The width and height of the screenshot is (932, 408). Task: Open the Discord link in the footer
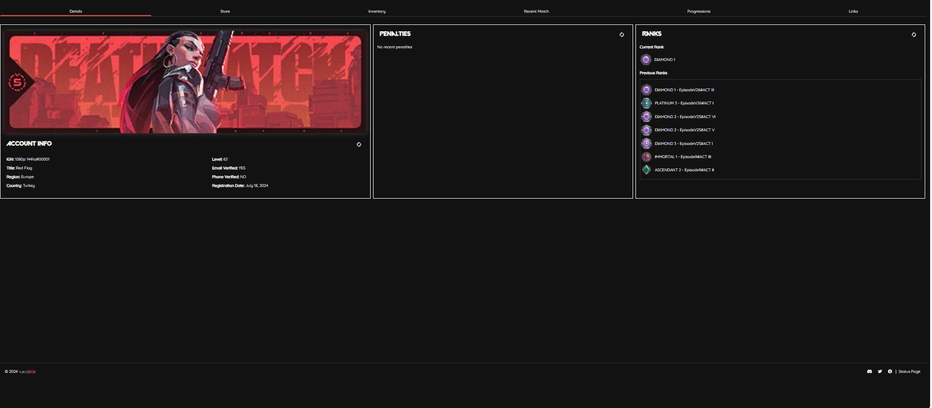[x=870, y=371]
